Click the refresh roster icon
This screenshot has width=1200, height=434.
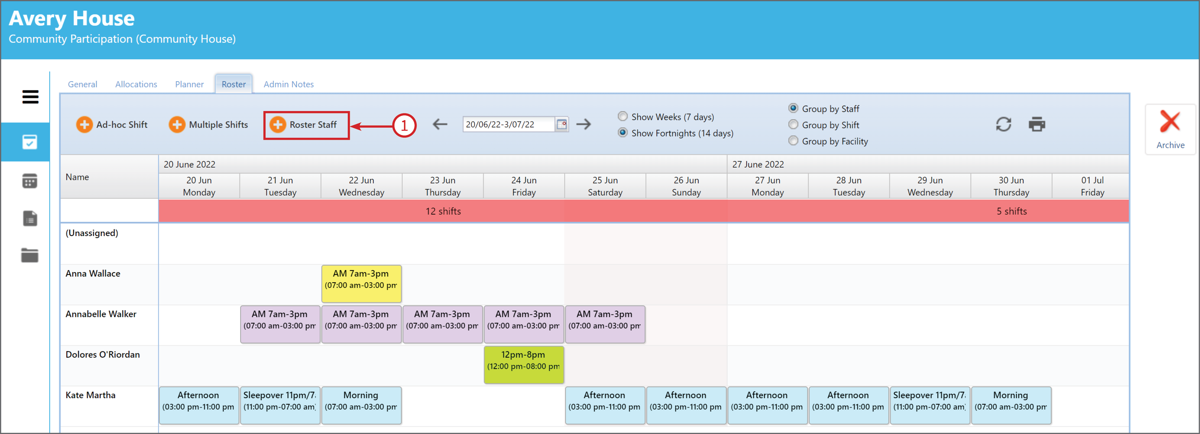pyautogui.click(x=1003, y=124)
